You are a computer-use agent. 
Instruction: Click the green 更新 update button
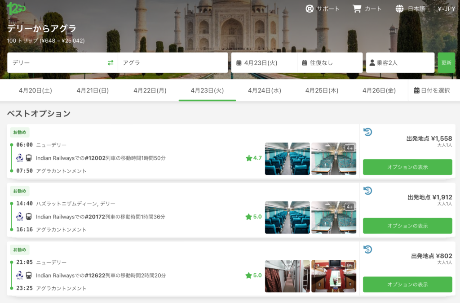tap(446, 63)
